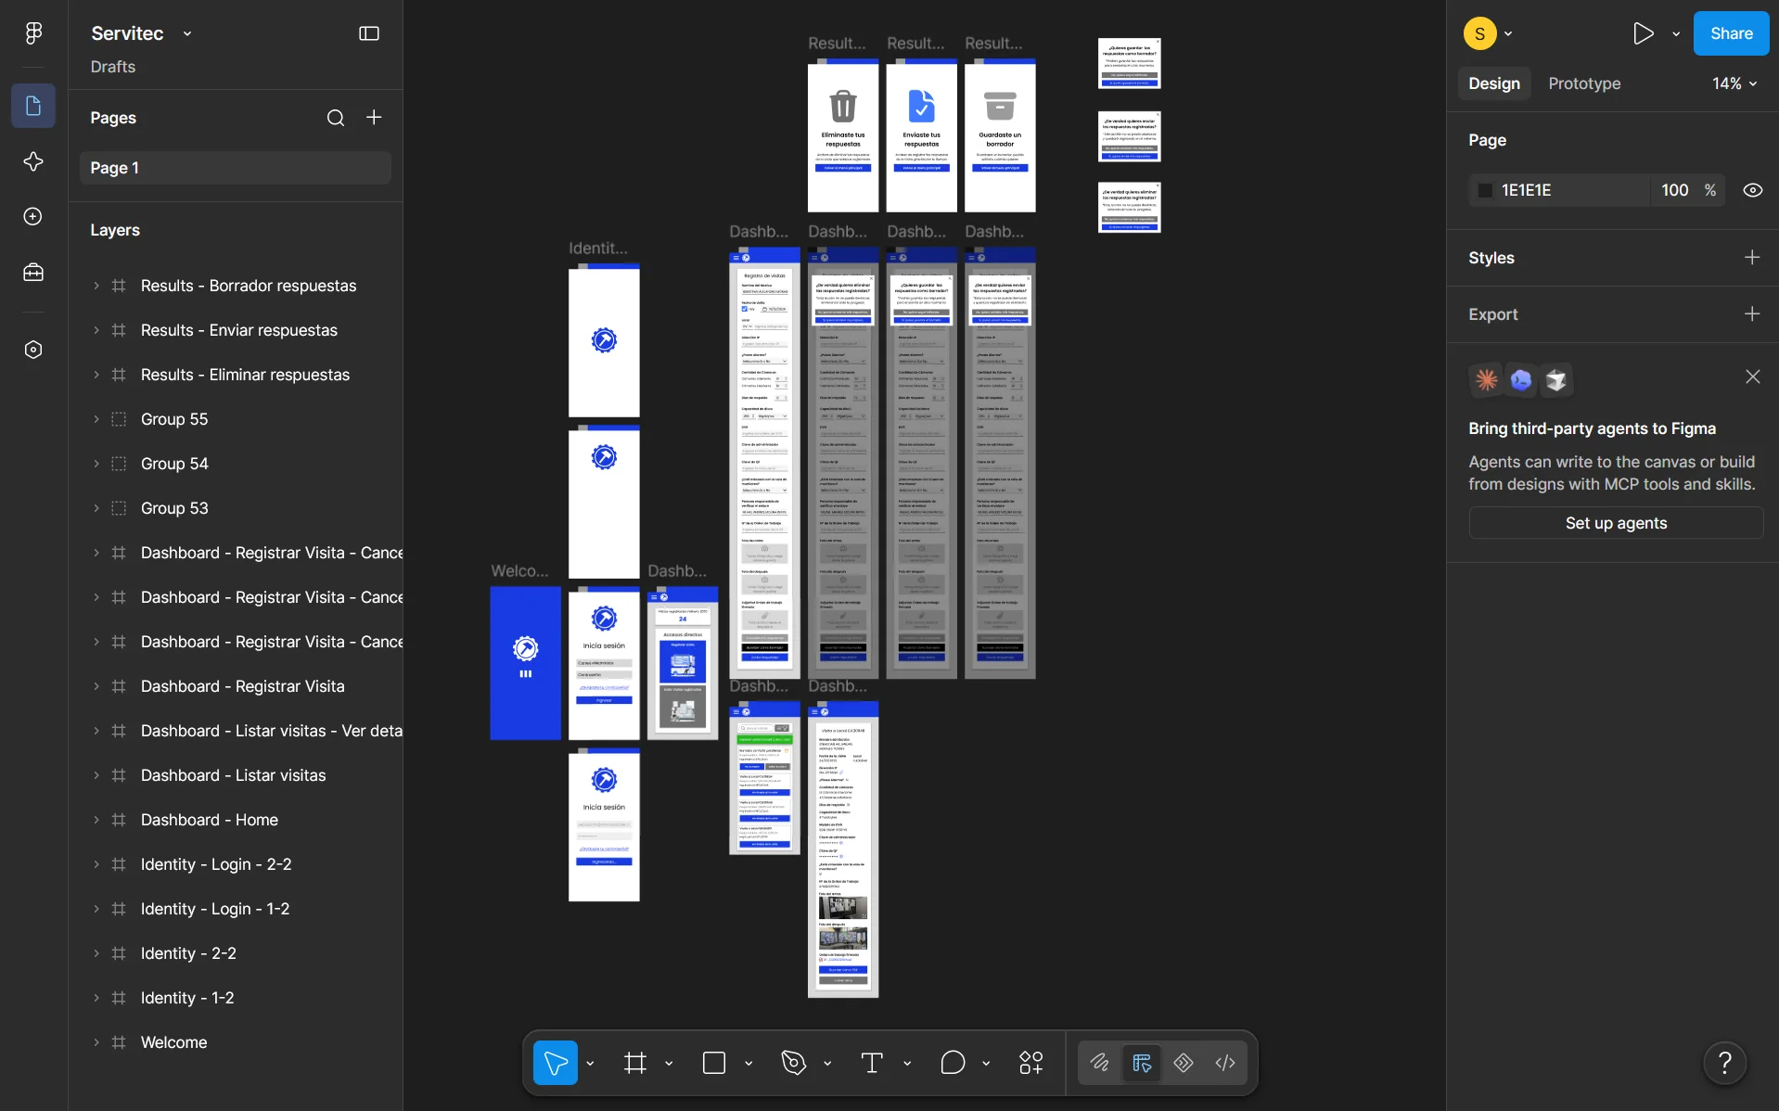Click the white cube agent icon

click(1555, 380)
